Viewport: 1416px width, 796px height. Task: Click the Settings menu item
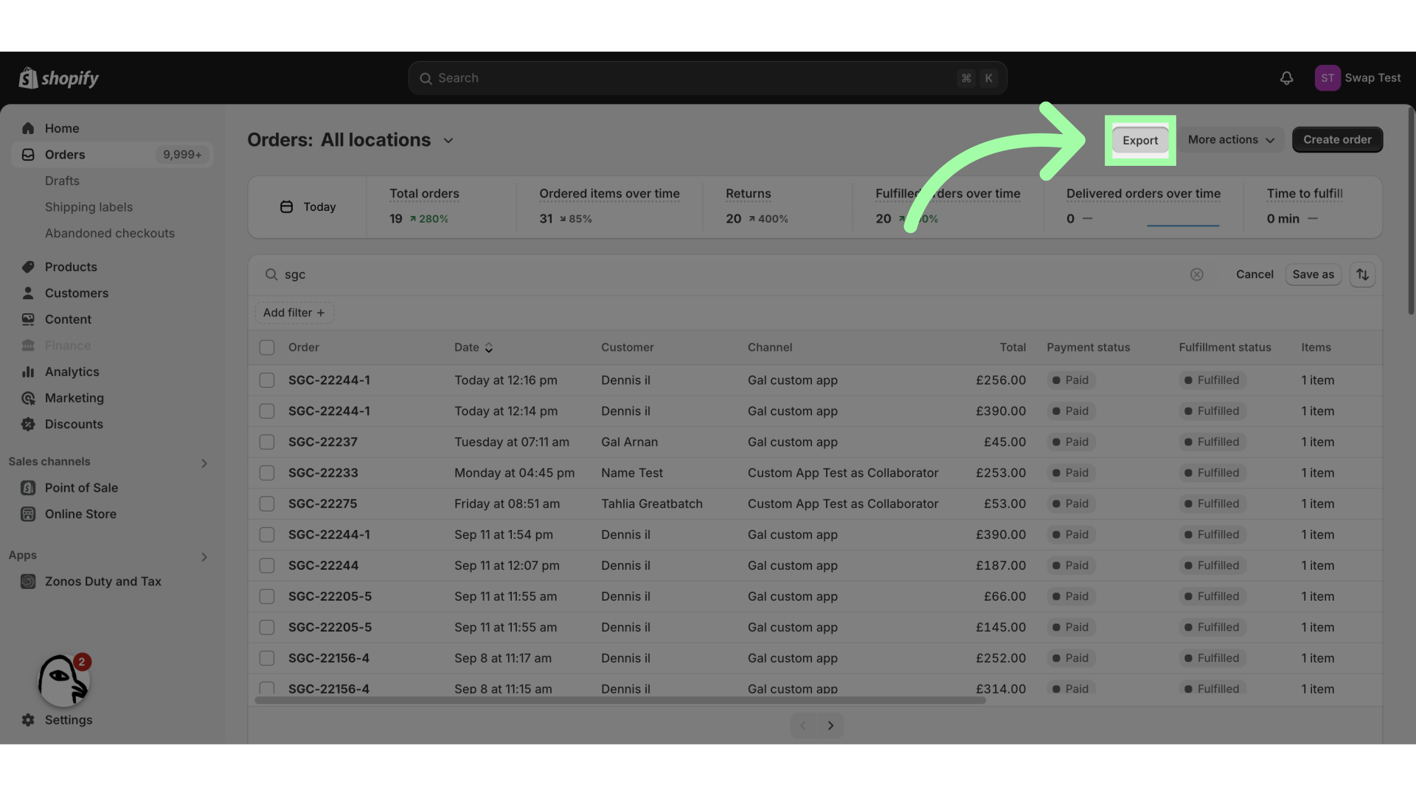(68, 719)
